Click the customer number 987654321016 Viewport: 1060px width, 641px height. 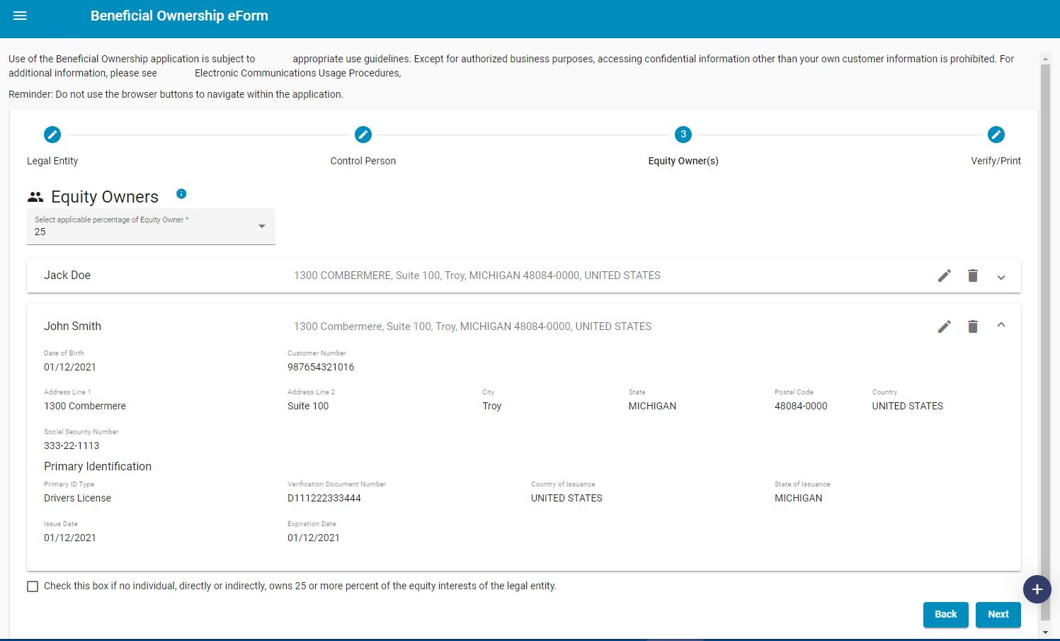321,367
